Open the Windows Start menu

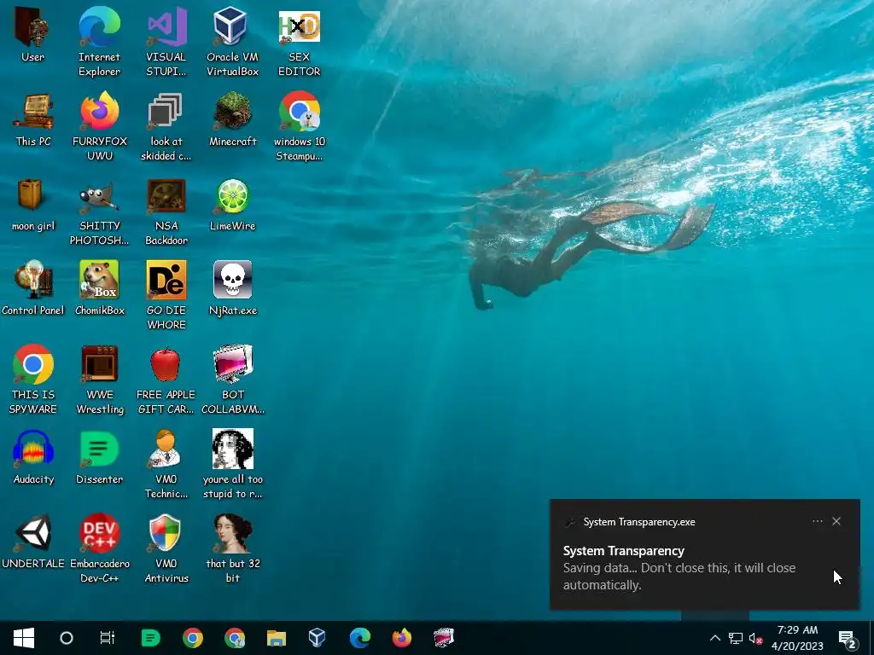(23, 638)
